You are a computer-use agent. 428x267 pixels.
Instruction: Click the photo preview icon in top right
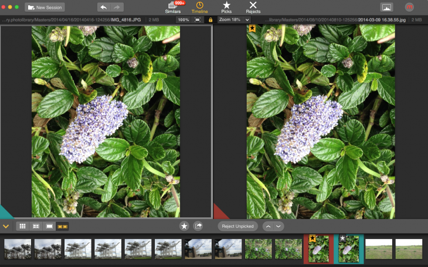pyautogui.click(x=386, y=8)
